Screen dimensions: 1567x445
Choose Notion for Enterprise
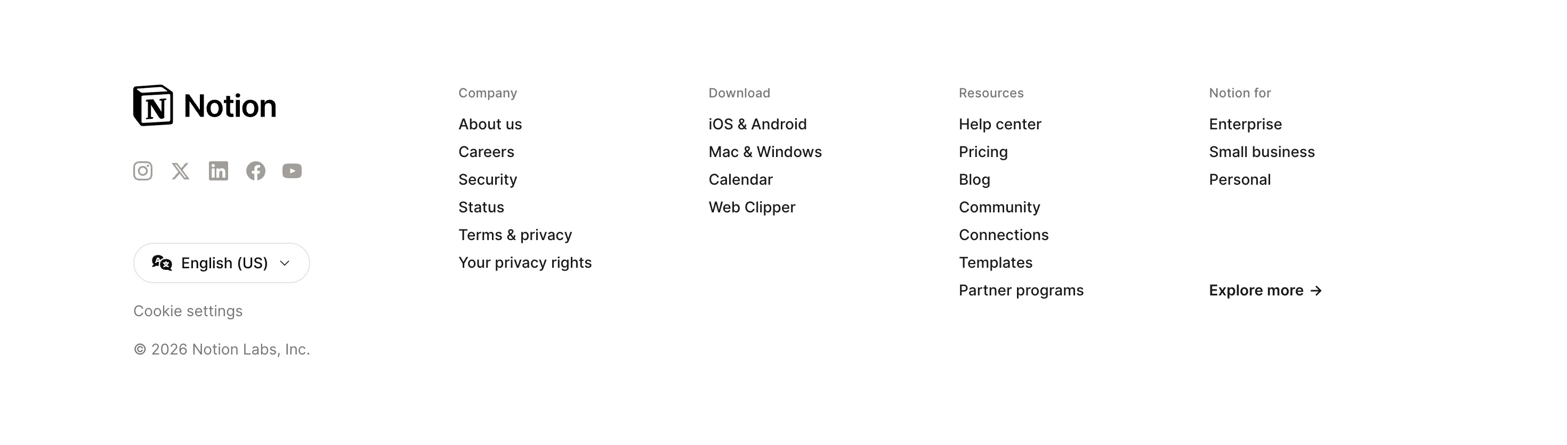click(x=1245, y=124)
